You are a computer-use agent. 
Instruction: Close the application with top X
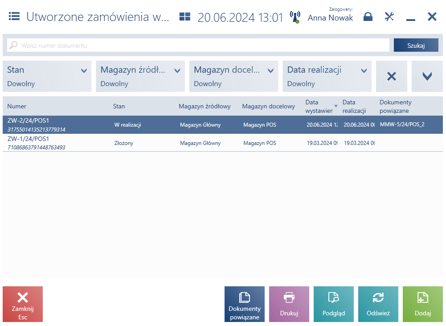pos(432,17)
